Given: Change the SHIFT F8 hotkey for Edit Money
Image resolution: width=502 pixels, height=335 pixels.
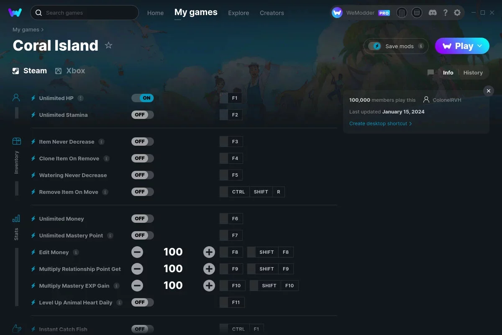Looking at the screenshot, I should click(270, 252).
